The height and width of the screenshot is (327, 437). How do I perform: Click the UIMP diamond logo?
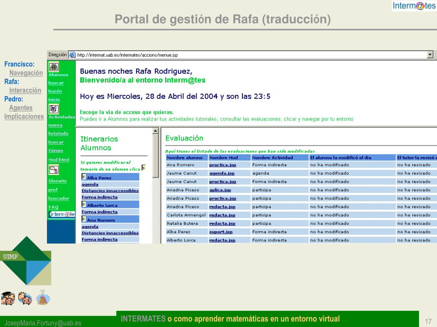(26, 261)
